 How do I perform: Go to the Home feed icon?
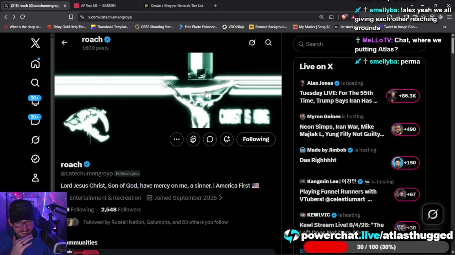(35, 64)
